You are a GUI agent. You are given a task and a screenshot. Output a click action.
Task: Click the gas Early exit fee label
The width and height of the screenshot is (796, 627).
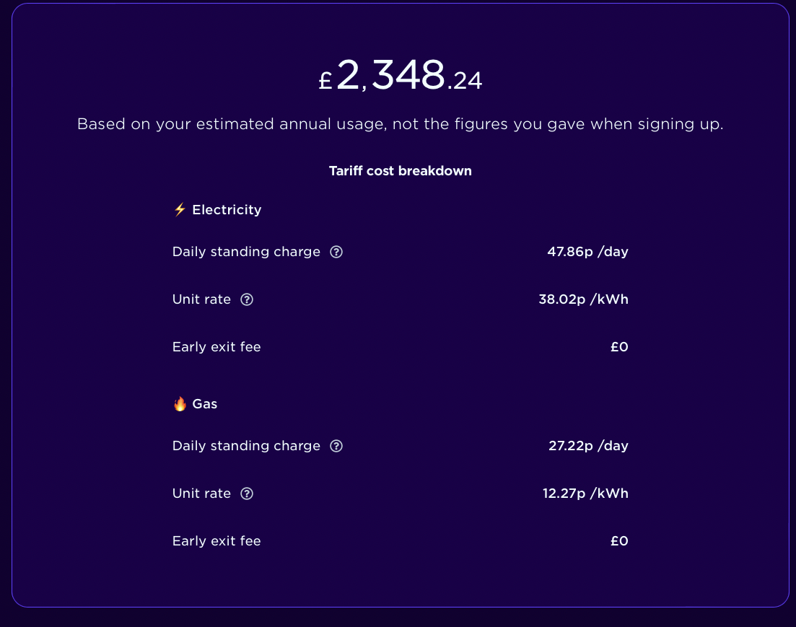(217, 541)
